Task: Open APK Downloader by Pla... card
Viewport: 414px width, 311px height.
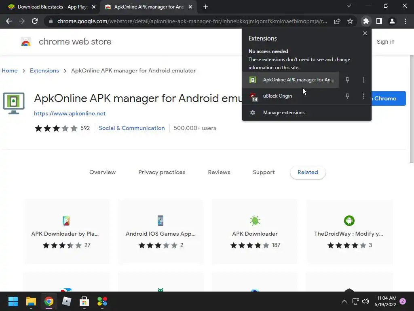Action: tap(66, 232)
